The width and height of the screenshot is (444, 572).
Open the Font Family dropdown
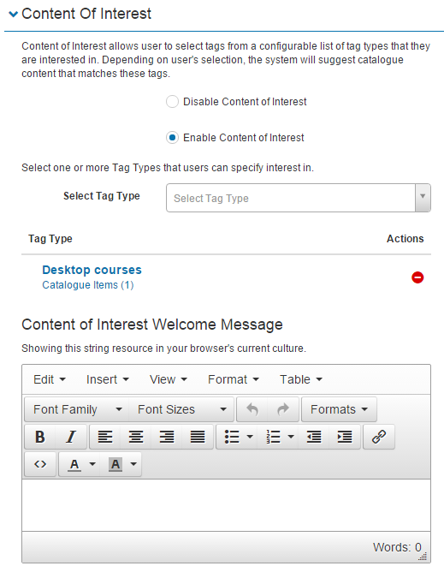pyautogui.click(x=77, y=409)
